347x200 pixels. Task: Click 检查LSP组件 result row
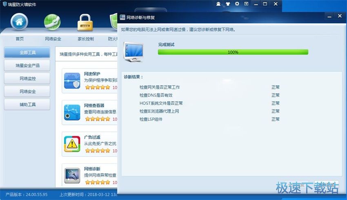[x=209, y=119]
